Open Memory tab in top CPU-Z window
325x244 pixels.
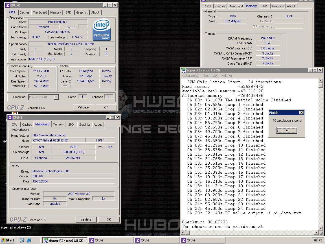[x=56, y=12]
